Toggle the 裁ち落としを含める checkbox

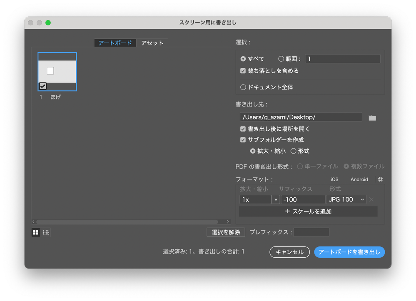coord(243,71)
